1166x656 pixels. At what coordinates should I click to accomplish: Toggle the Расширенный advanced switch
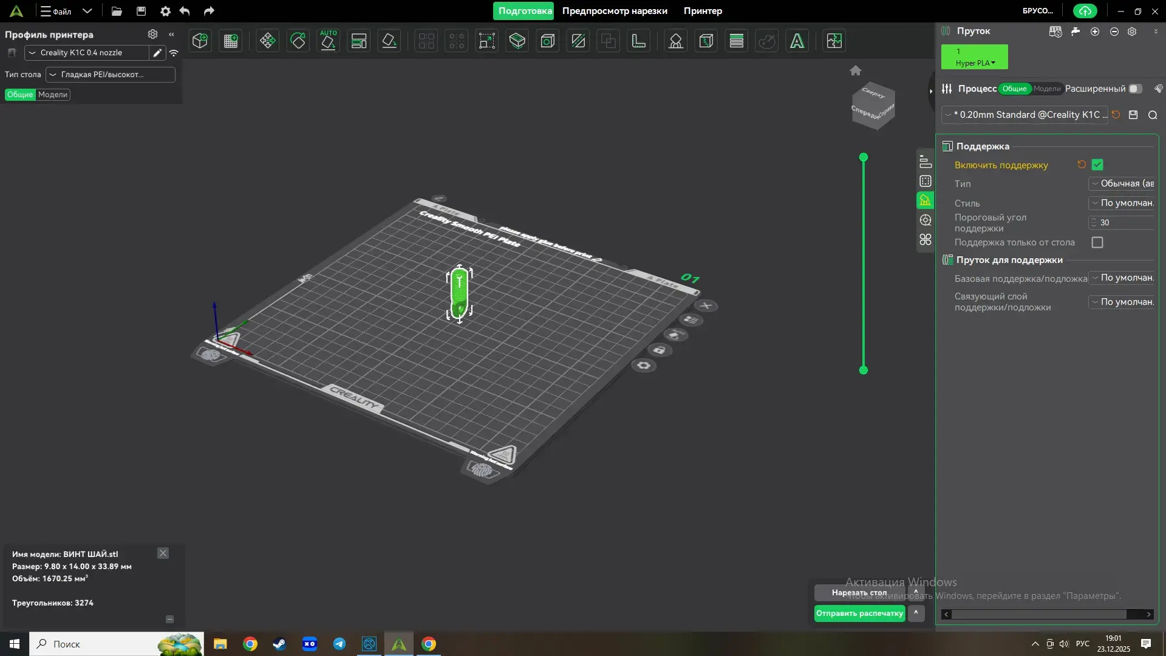click(1135, 89)
